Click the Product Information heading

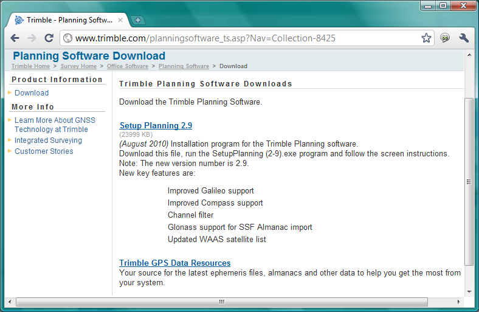pos(57,80)
